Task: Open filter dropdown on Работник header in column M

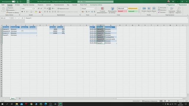Action: pos(104,27)
